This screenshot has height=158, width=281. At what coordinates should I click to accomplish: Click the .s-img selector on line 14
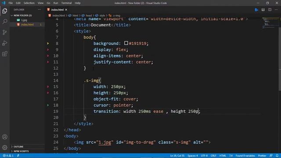91,81
